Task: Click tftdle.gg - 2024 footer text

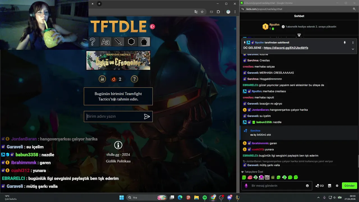Action: point(118,155)
